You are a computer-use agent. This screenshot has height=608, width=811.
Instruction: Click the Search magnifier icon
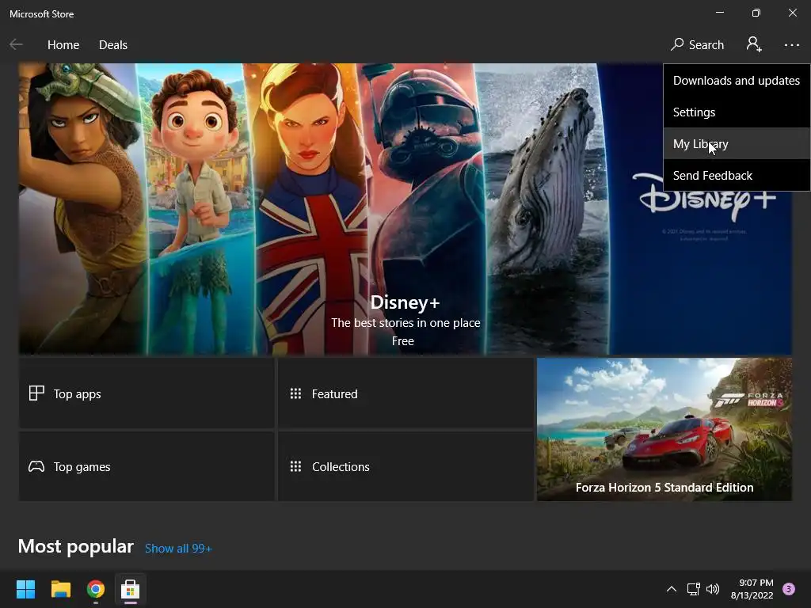tap(677, 44)
